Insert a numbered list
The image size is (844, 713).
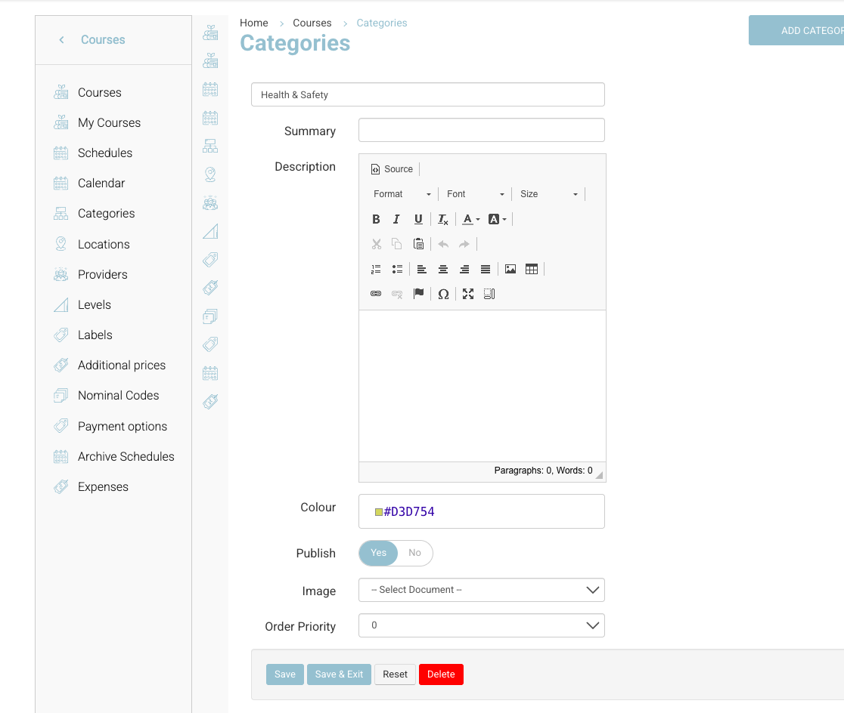pos(376,269)
